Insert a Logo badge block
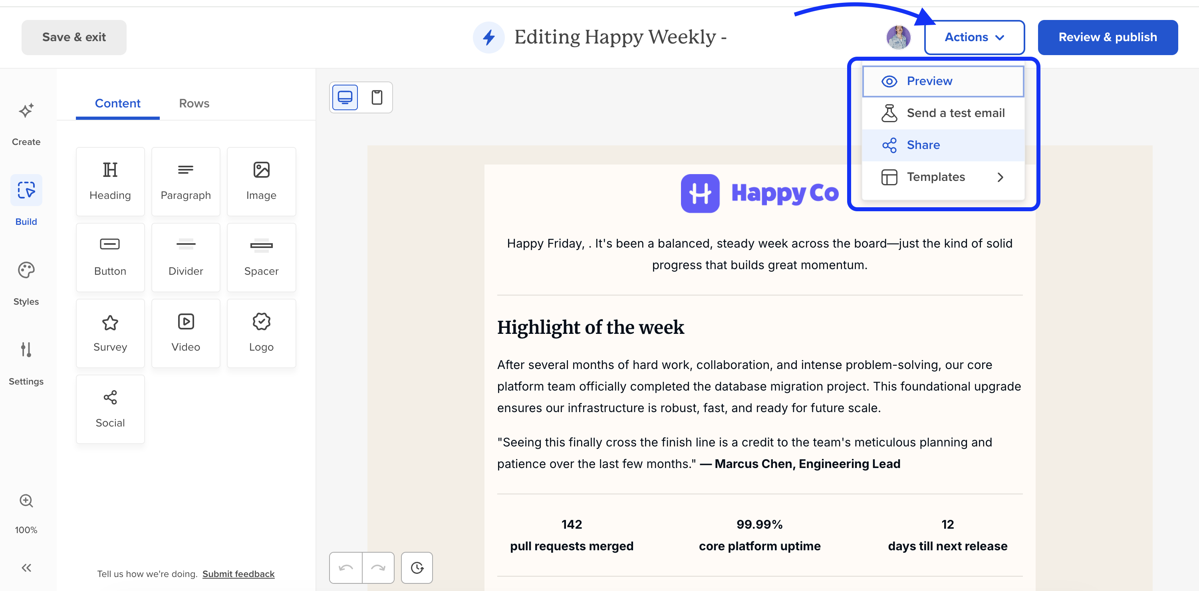 261,333
